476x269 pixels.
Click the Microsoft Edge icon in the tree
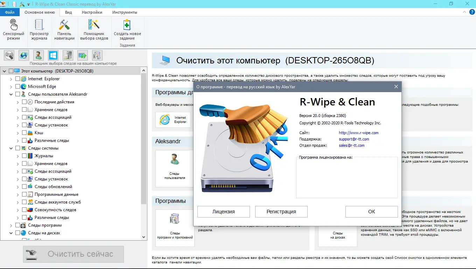[23, 87]
